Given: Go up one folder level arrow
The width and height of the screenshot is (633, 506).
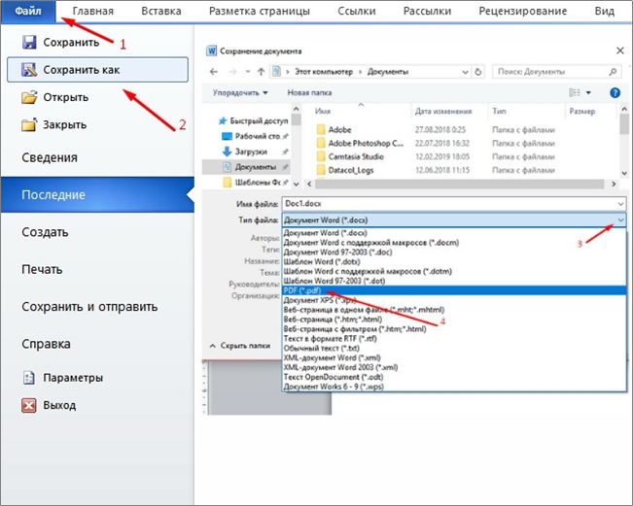Looking at the screenshot, I should 261,72.
